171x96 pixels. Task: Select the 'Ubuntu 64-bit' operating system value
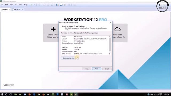pos(78,43)
